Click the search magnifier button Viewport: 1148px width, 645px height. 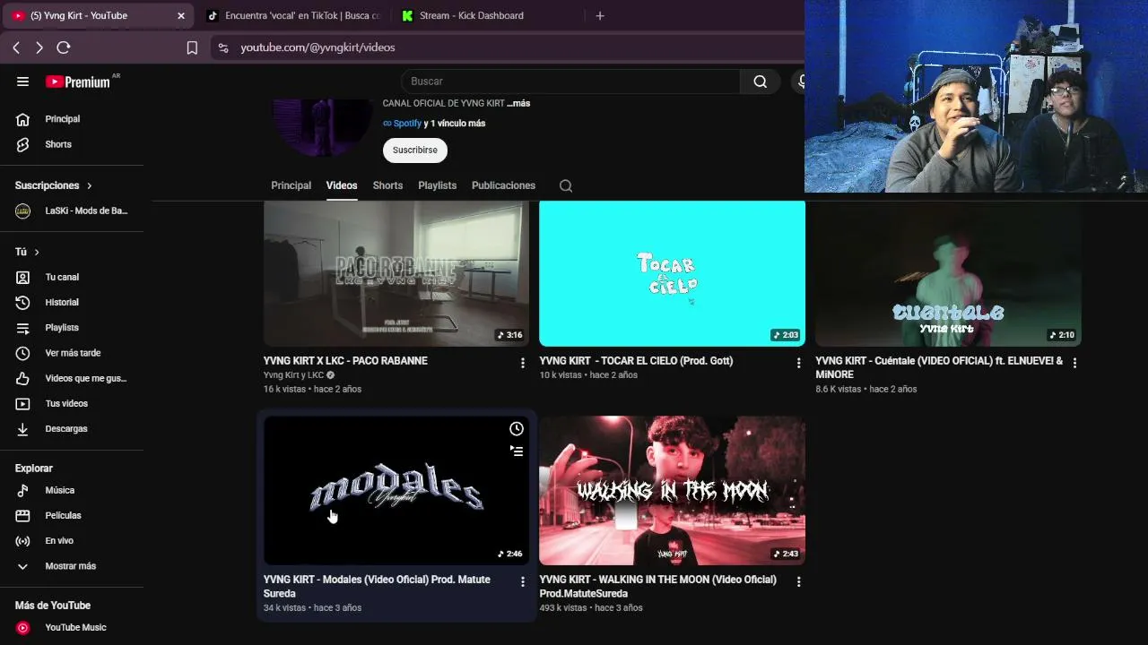(x=760, y=82)
